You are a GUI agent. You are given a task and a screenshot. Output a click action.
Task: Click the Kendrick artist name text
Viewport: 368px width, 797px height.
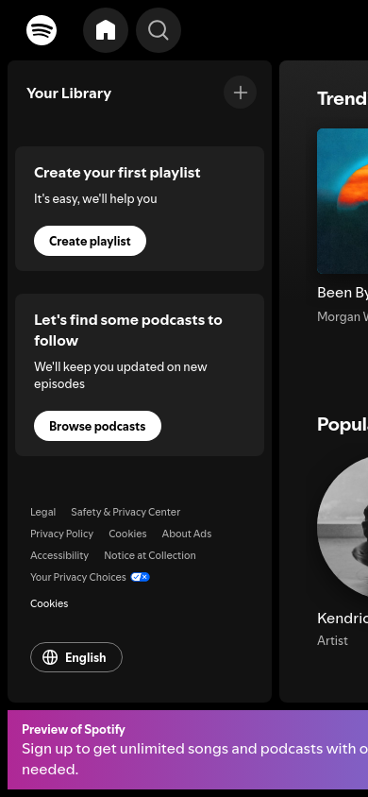(343, 619)
